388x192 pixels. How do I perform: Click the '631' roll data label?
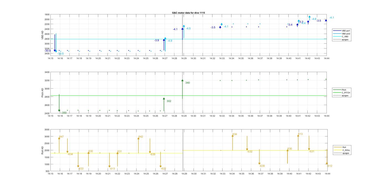[119, 152]
